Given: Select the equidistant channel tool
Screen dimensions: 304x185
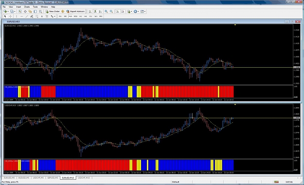Looking at the screenshot, I should point(32,16).
